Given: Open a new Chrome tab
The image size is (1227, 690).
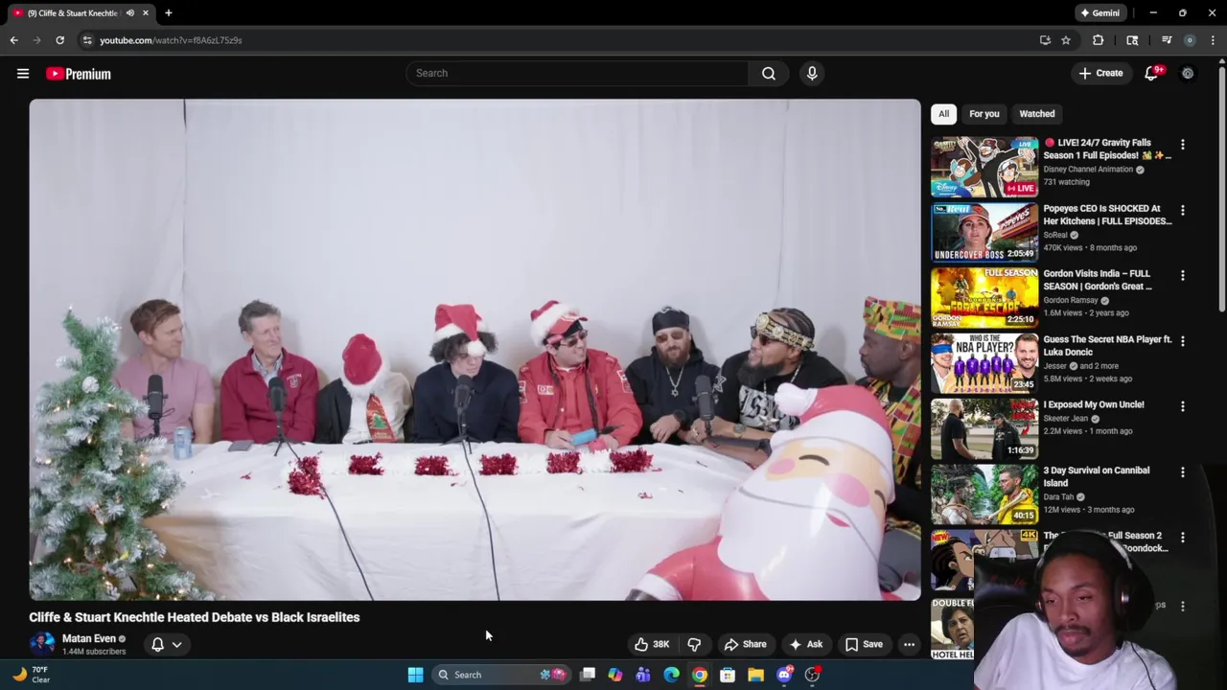Looking at the screenshot, I should pos(168,12).
